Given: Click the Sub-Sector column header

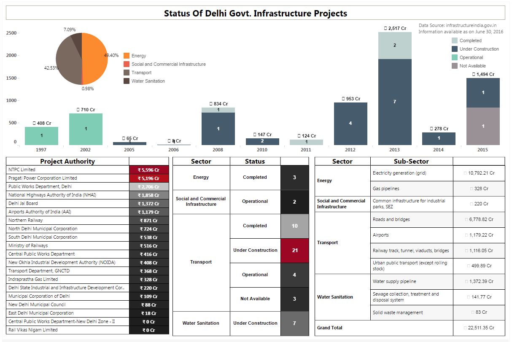Looking at the screenshot, I should 411,161.
